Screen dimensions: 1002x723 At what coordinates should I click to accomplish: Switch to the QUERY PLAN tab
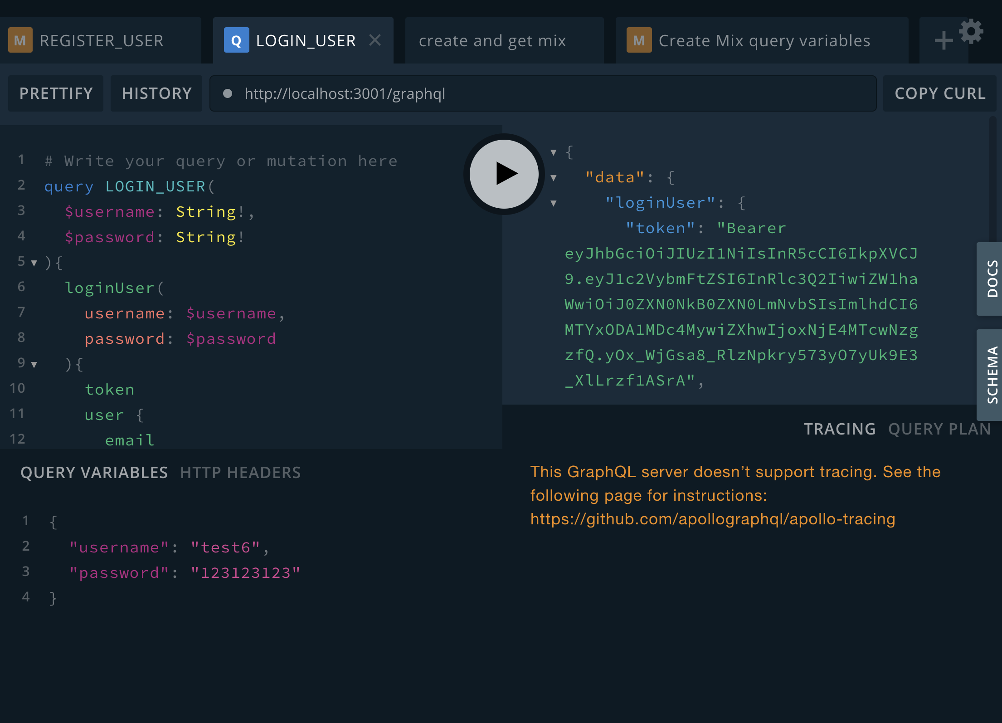coord(939,429)
